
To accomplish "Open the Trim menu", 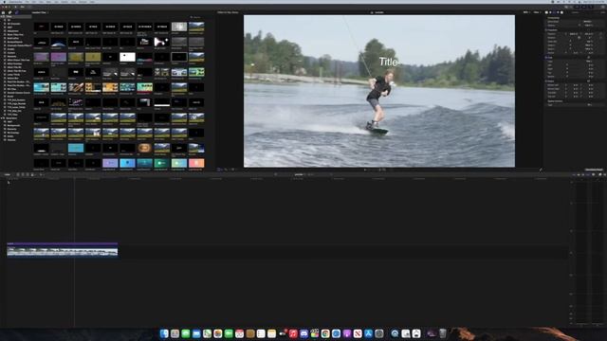I will point(42,2).
